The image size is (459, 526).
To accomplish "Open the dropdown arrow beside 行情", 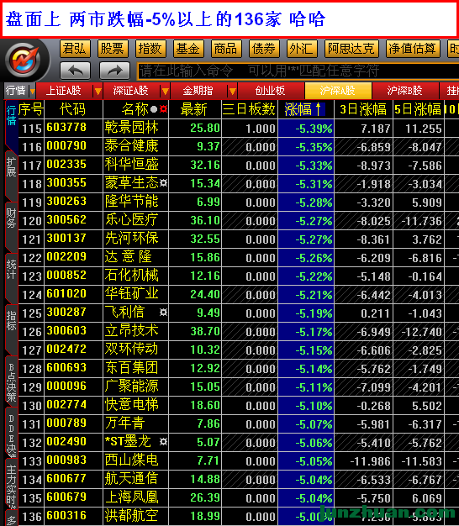I will pyautogui.click(x=32, y=92).
